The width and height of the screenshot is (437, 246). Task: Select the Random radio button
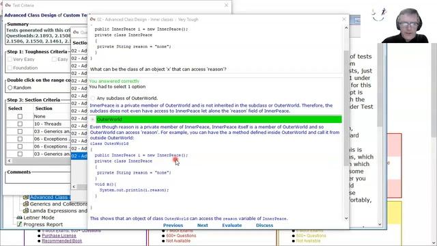point(10,87)
